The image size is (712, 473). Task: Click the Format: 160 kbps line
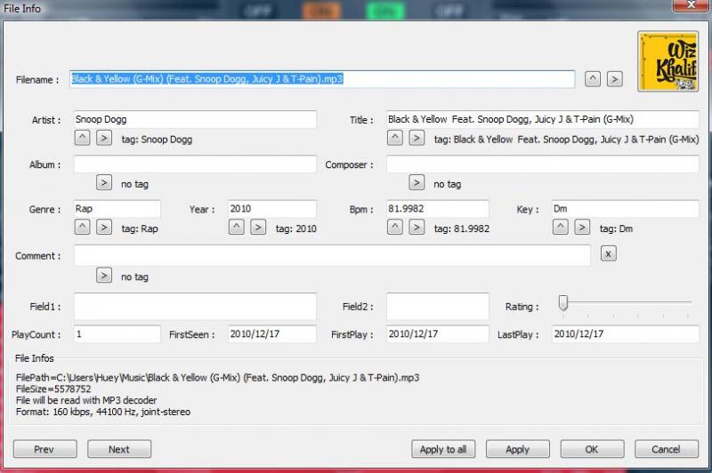click(x=103, y=413)
